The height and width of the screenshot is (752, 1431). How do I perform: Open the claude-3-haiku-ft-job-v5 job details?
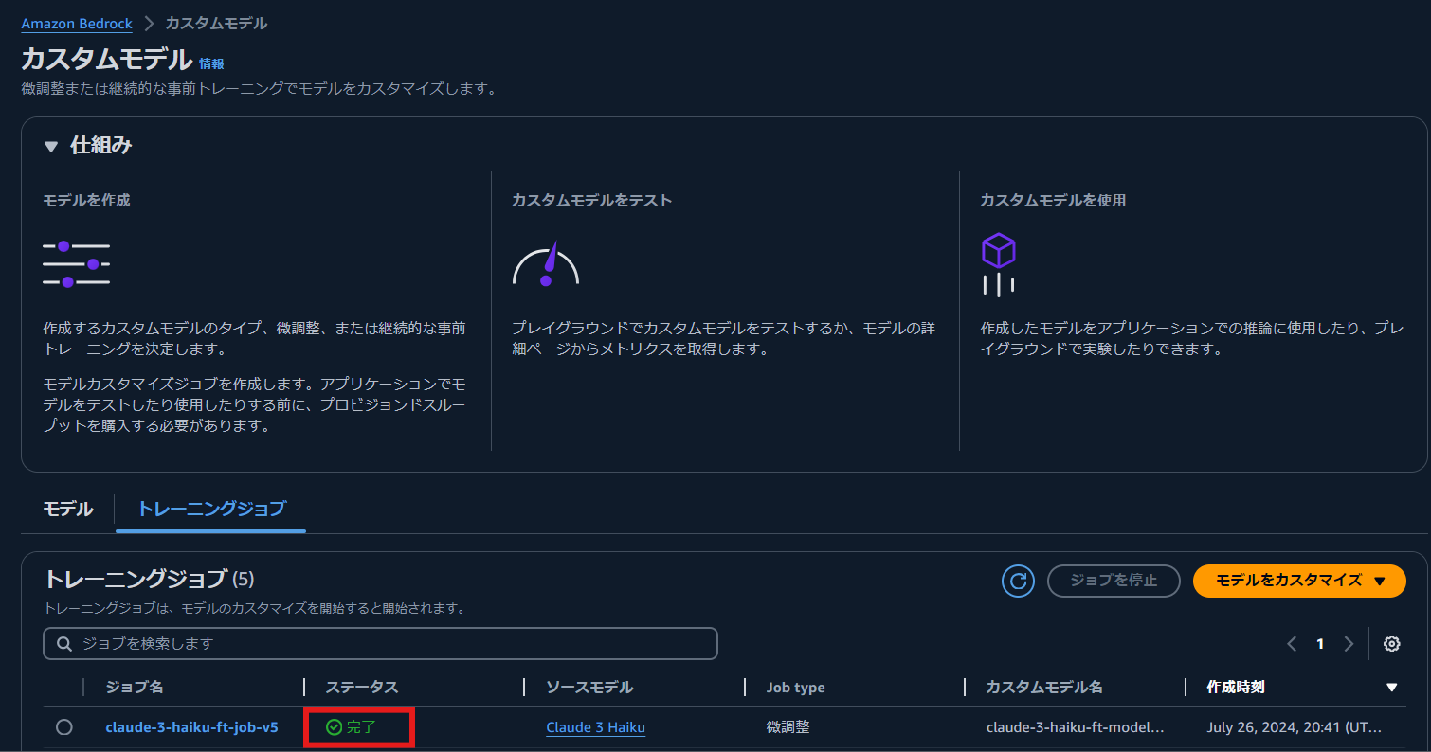(x=192, y=727)
